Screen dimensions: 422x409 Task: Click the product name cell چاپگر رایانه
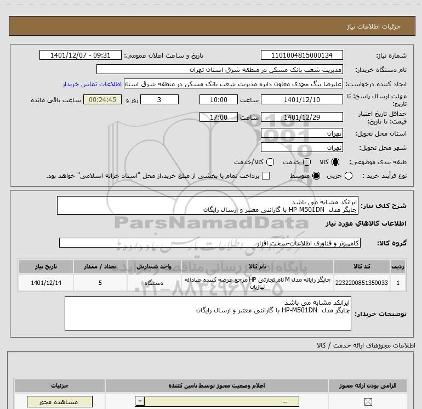pos(257,283)
